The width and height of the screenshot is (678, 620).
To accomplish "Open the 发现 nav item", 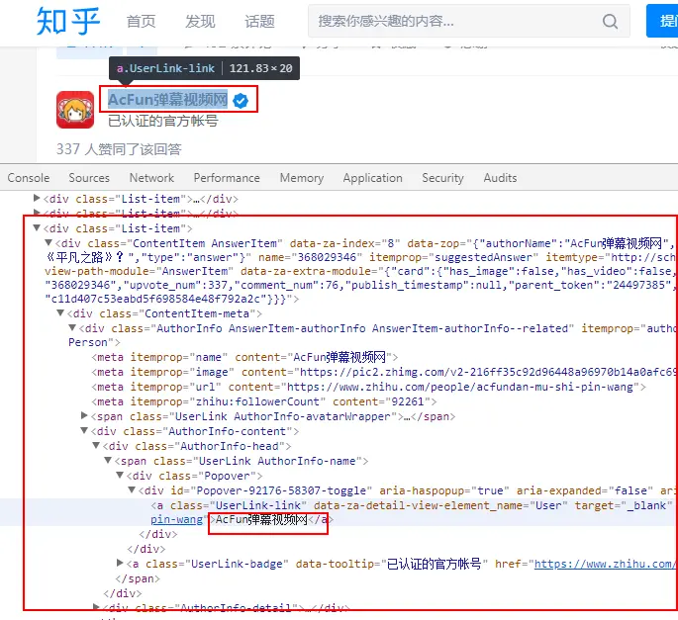I will click(200, 21).
